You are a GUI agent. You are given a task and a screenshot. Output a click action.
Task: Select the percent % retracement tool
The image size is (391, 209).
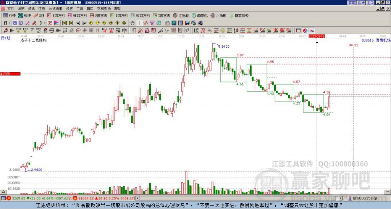[210, 31]
